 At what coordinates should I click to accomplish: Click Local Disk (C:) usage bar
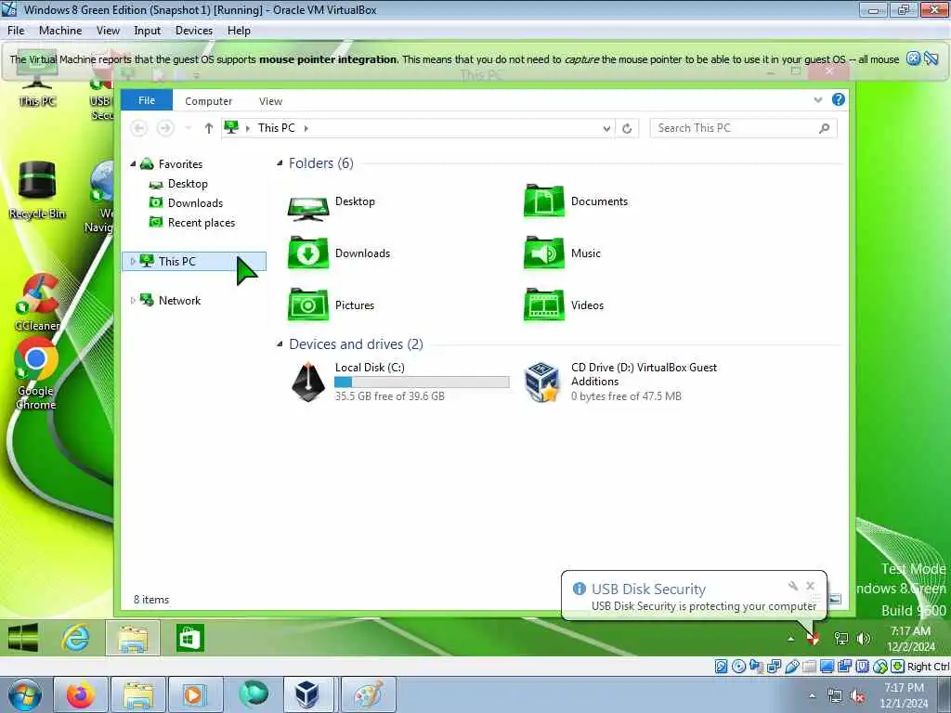(x=422, y=382)
